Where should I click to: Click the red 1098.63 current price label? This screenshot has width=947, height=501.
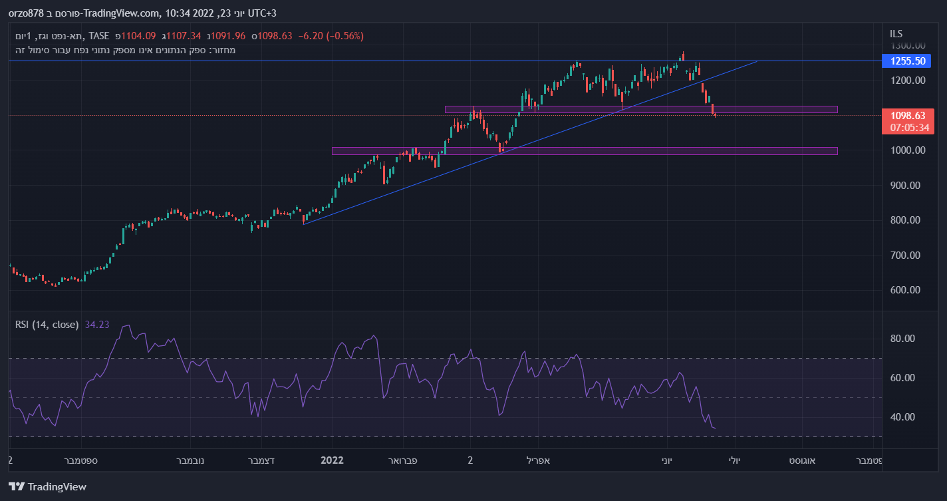click(908, 116)
